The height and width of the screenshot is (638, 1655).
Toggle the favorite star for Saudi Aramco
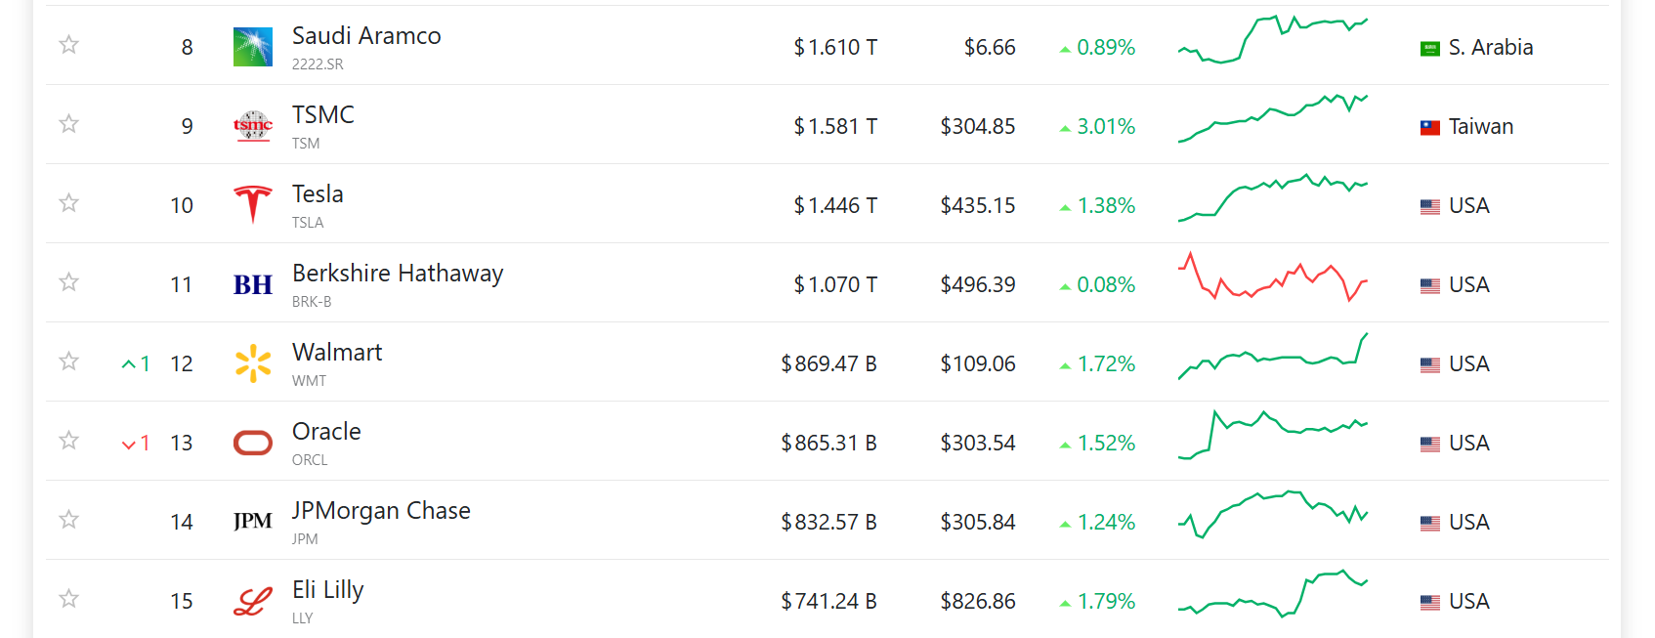coord(68,44)
